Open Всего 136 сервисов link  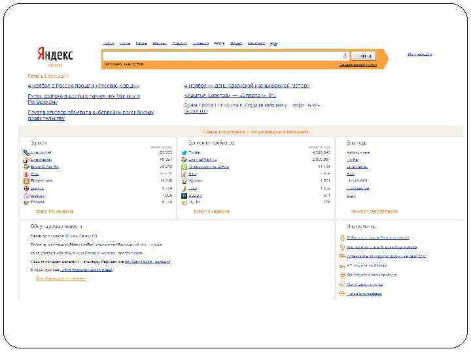tap(55, 211)
